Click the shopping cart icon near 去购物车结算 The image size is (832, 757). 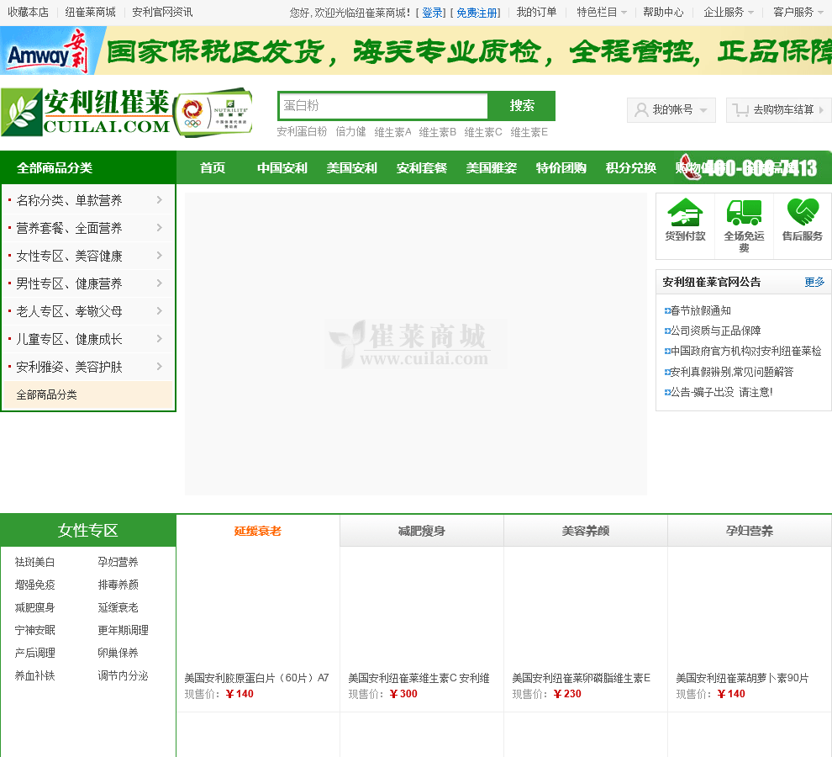740,110
